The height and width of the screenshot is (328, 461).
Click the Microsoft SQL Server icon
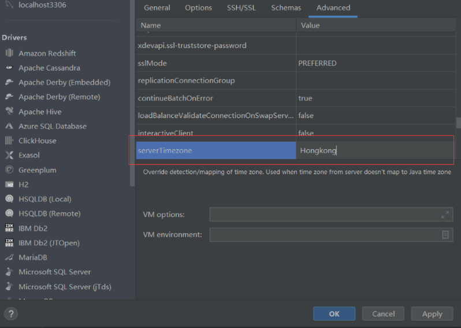tap(9, 272)
